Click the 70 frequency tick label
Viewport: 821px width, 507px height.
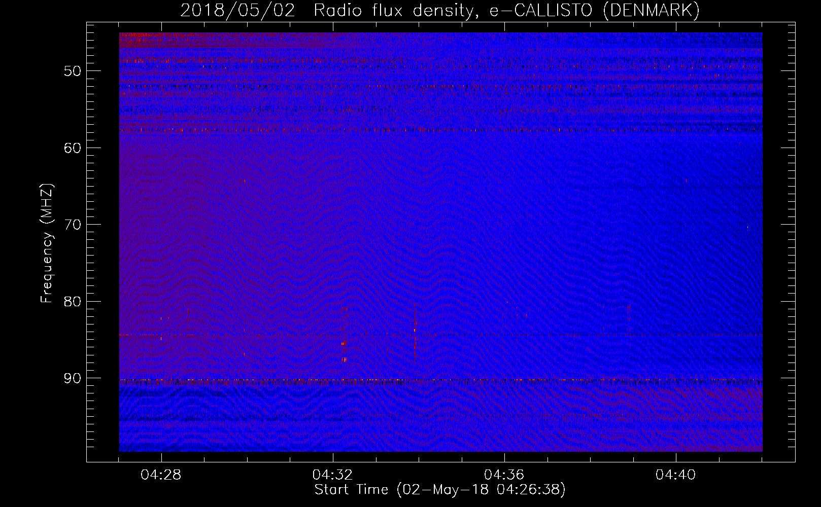coord(73,225)
